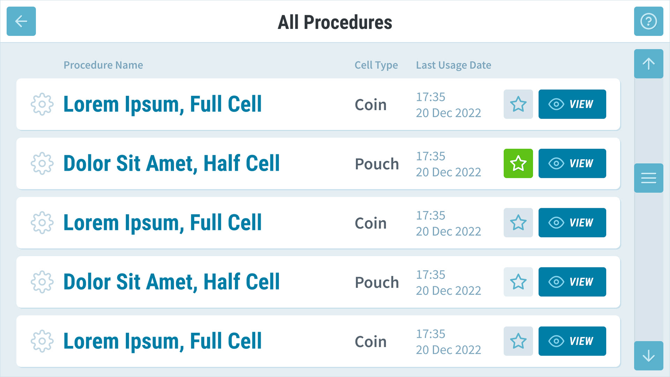Image resolution: width=670 pixels, height=377 pixels.
Task: Toggle the star on the third row procedure
Action: pyautogui.click(x=518, y=223)
